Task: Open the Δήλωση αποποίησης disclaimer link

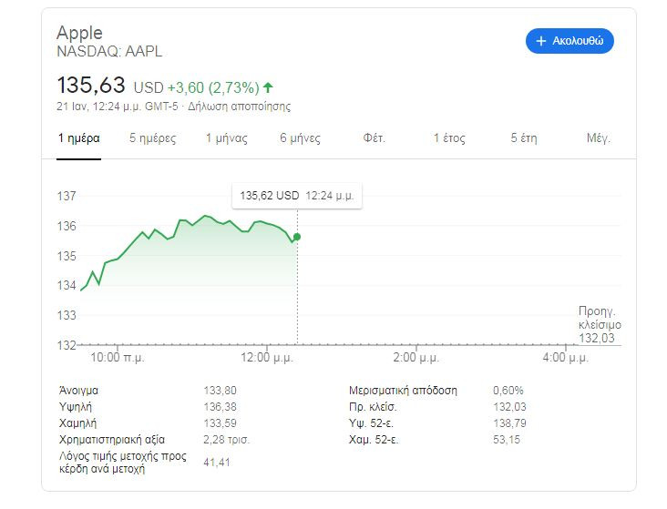Action: [x=239, y=107]
